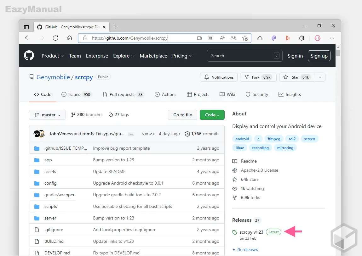Toggle repository Notifications bell button
The height and width of the screenshot is (256, 362).
(219, 77)
